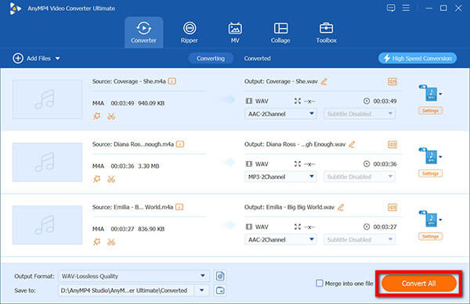Expand AAC-2Channel dropdown for Coverage - She

[280, 114]
